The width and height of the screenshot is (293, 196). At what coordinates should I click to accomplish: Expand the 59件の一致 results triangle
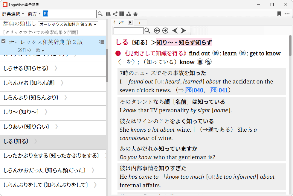(x=43, y=51)
